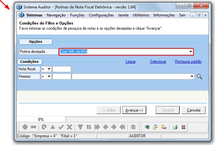Click the Nota fiscal number input field
The height and width of the screenshot is (145, 215).
click(x=62, y=69)
